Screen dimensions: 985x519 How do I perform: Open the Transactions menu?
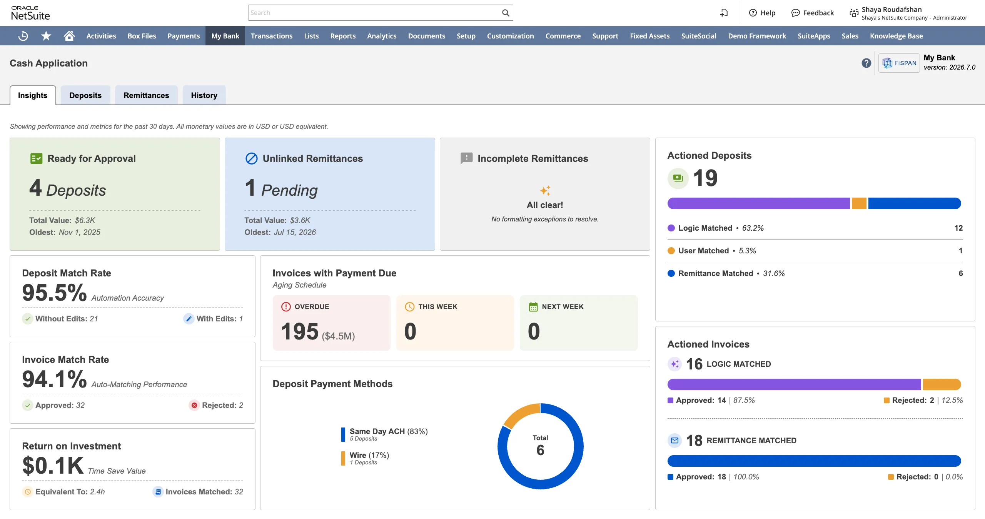(272, 36)
